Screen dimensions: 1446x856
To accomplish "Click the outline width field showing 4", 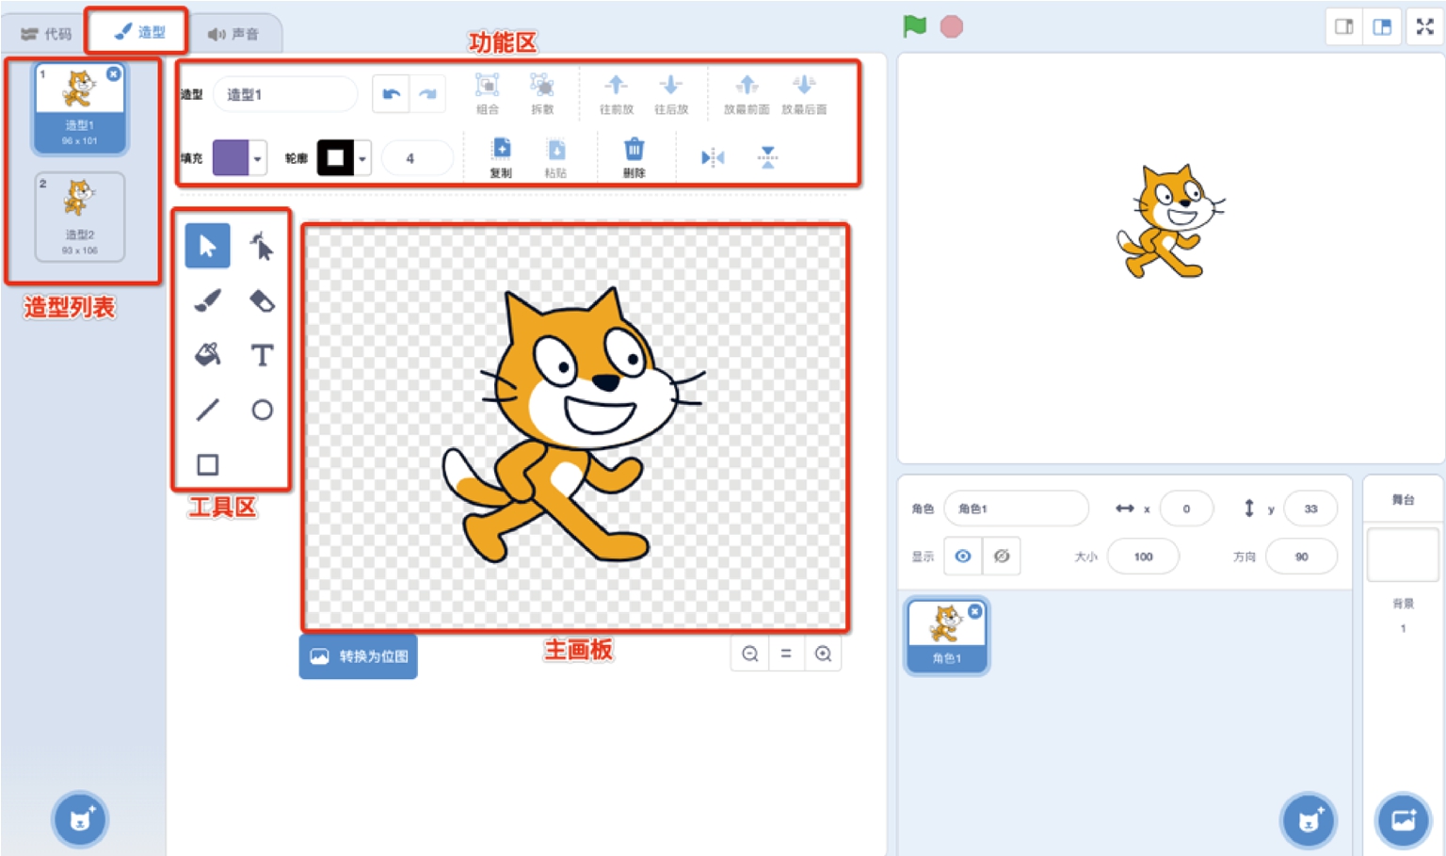I will pos(416,158).
